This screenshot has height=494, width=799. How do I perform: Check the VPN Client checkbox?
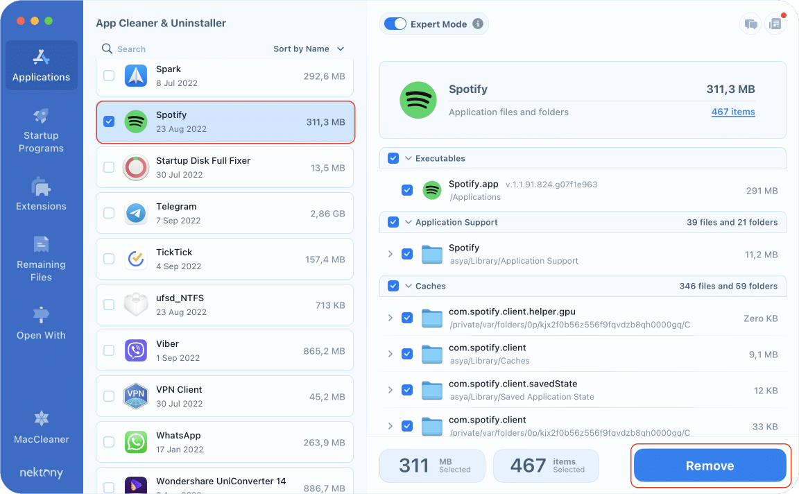pyautogui.click(x=109, y=396)
